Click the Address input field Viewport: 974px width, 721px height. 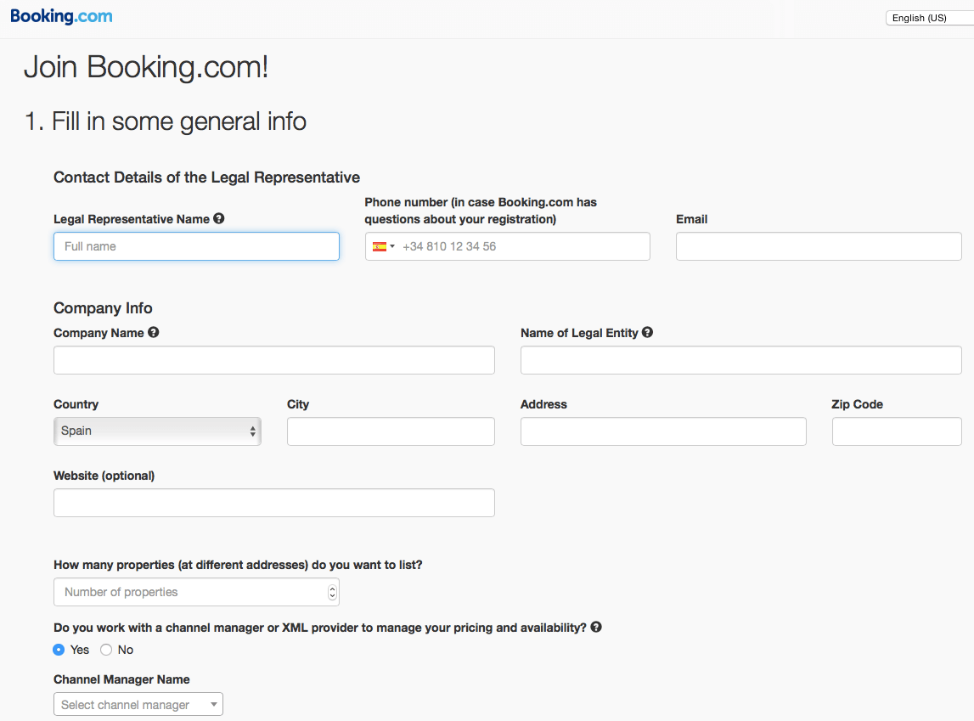click(663, 431)
